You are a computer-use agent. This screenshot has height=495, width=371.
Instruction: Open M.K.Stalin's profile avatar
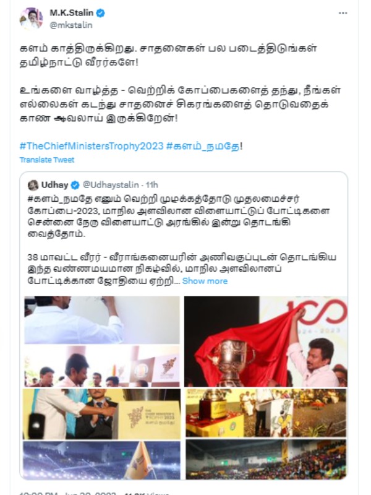pos(32,19)
